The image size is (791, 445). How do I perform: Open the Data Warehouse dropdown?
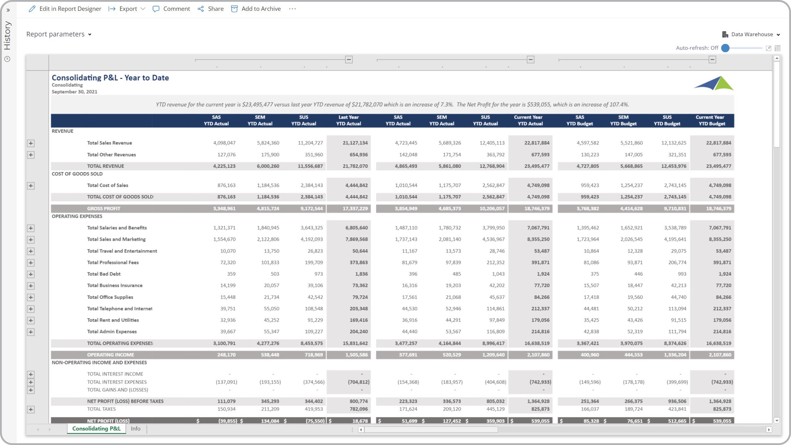pos(751,34)
